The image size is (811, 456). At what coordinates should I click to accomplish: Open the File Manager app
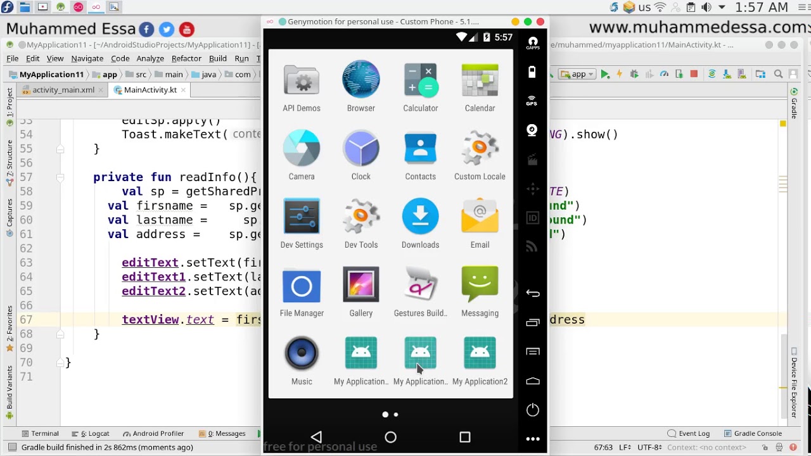click(302, 293)
